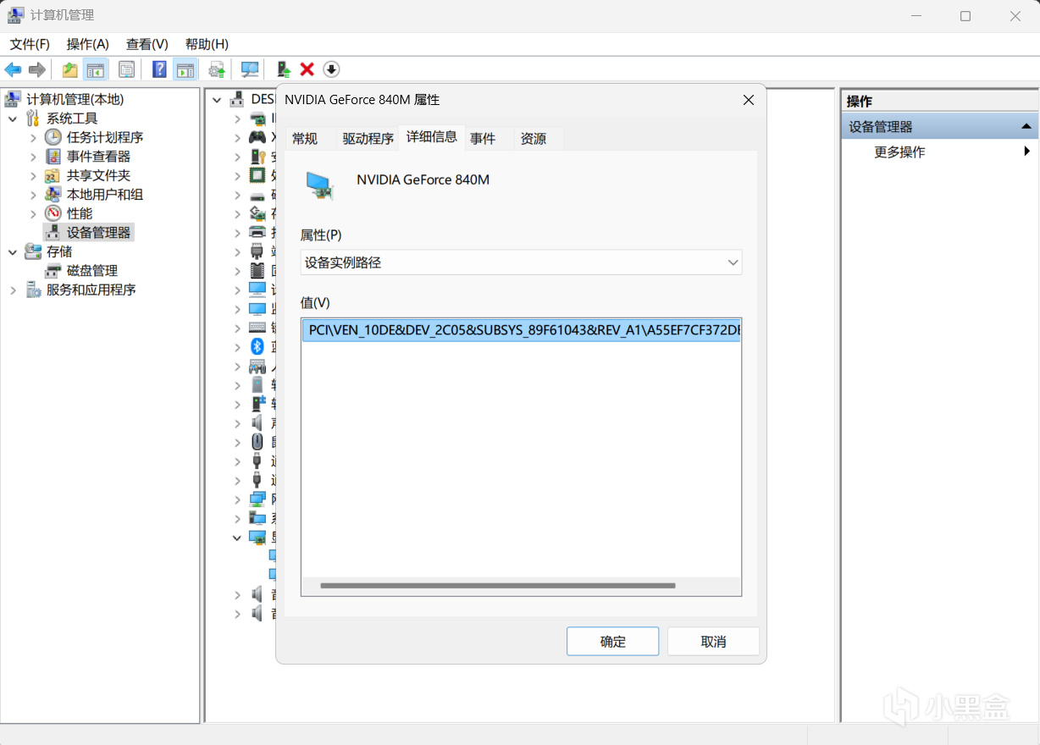The image size is (1040, 745).
Task: Click the Up One Level folder icon
Action: pos(69,69)
